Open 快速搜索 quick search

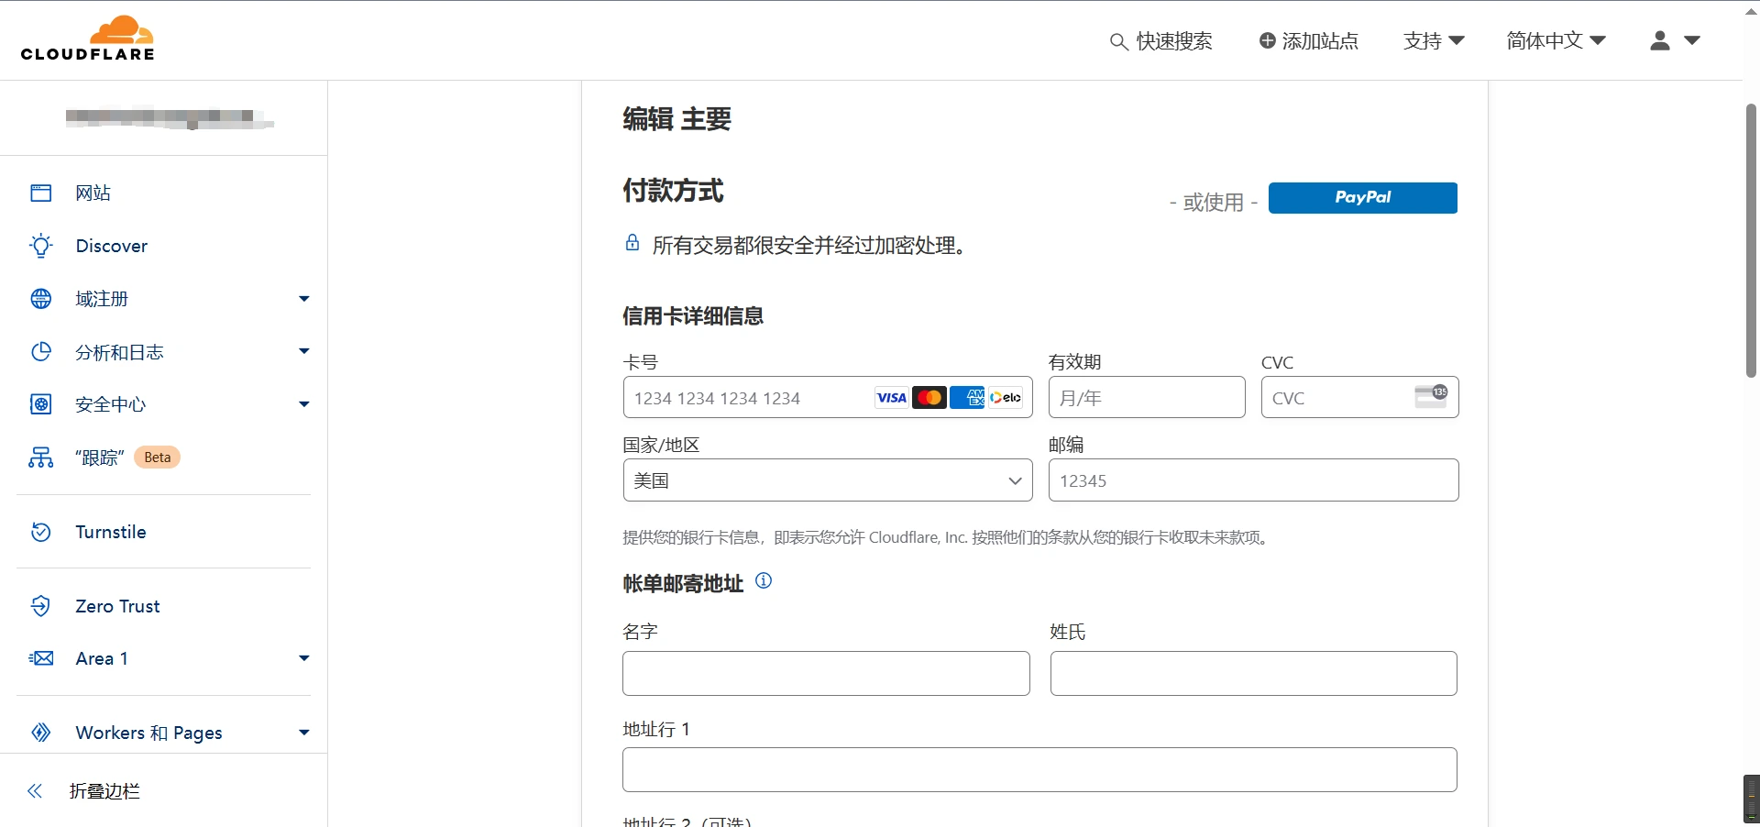tap(1161, 41)
